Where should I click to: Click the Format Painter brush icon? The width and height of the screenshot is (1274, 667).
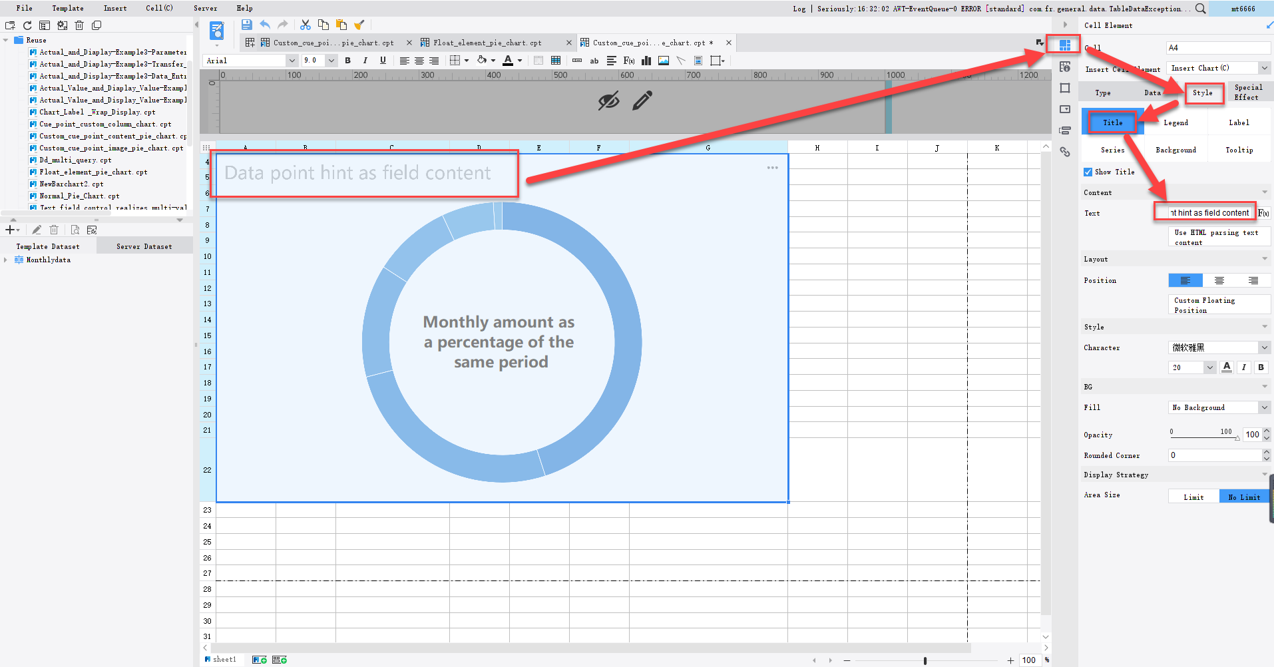click(359, 25)
